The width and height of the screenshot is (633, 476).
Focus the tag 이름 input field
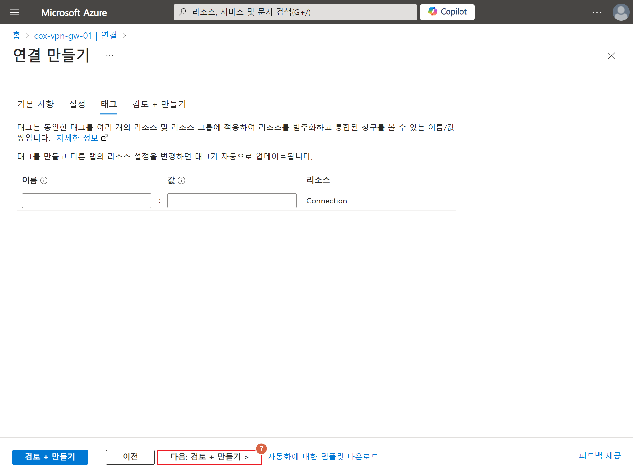point(87,201)
